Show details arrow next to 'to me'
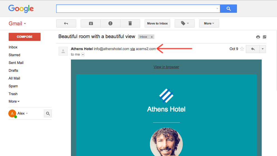Image resolution: width=277 pixels, height=156 pixels. 83,55
